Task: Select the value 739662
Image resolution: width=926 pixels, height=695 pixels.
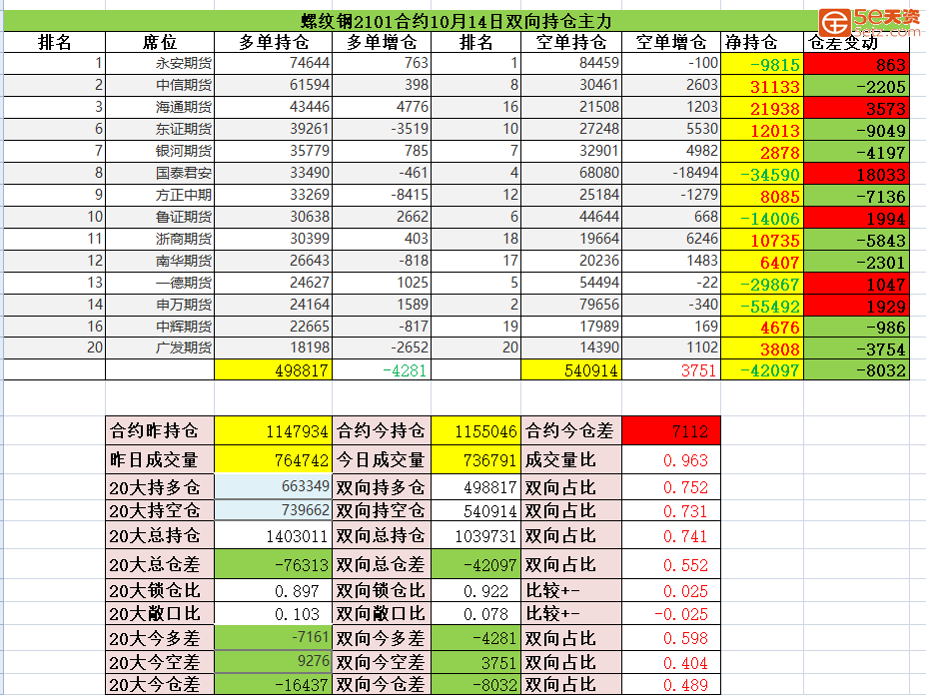Action: [273, 509]
